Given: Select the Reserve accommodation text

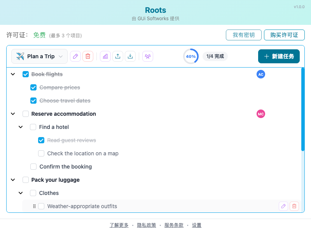Looking at the screenshot, I should [64, 114].
